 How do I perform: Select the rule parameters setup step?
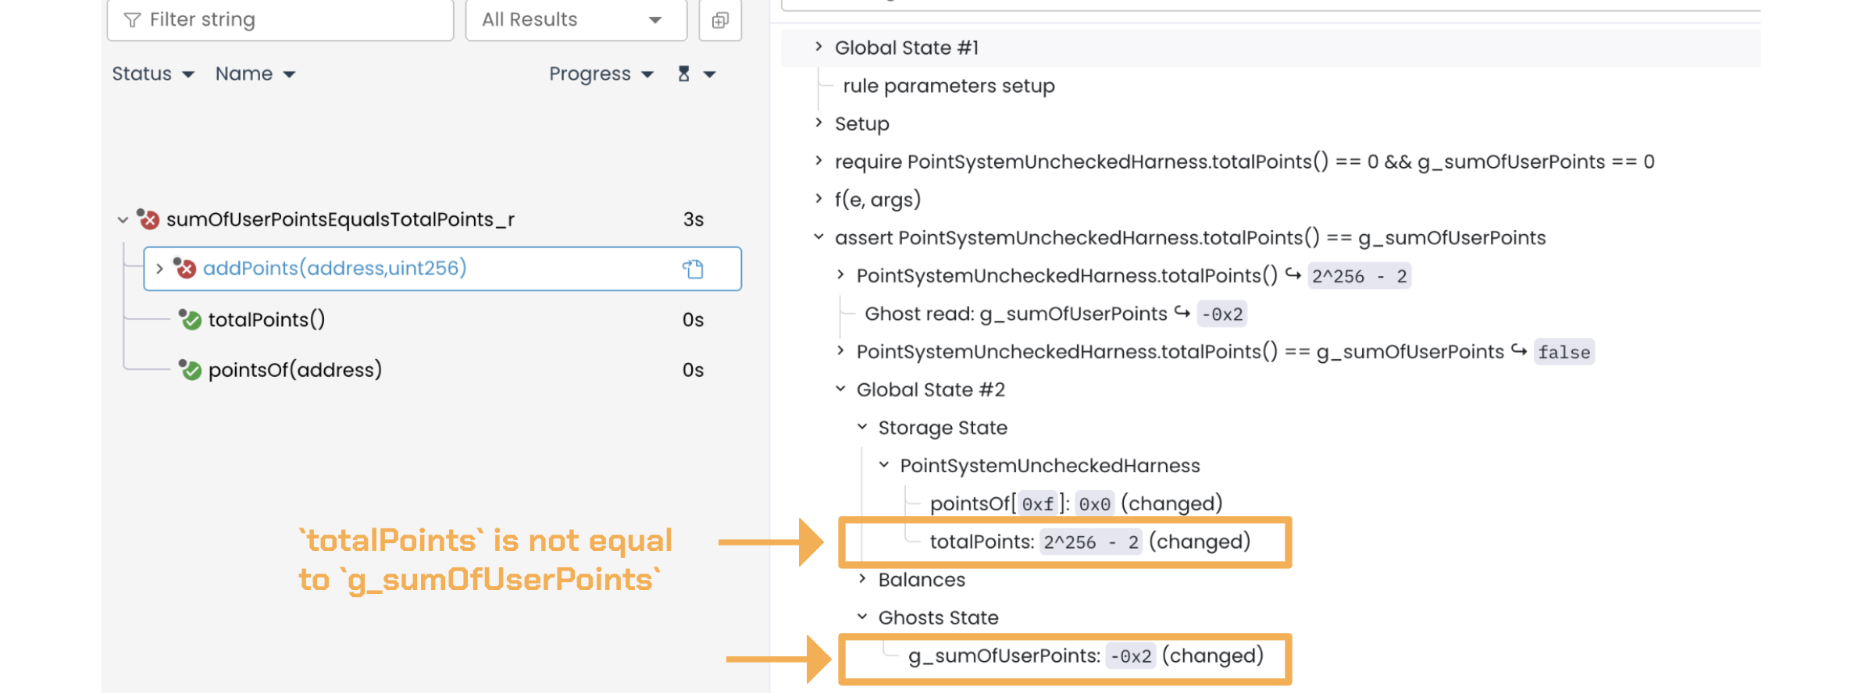coord(948,86)
